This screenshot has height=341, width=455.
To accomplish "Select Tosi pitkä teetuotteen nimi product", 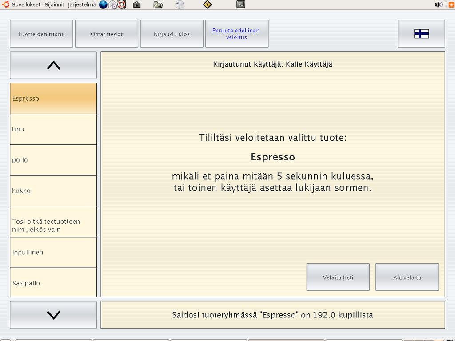I will click(53, 222).
